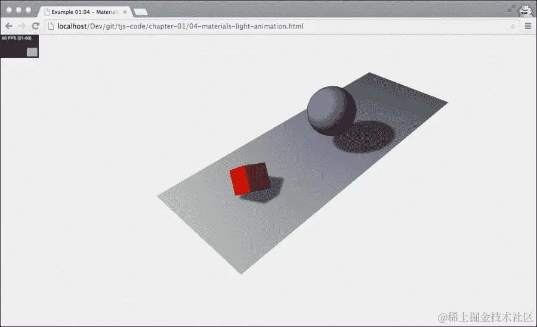
Task: Click the 60 FPS counter text
Action: 17,38
